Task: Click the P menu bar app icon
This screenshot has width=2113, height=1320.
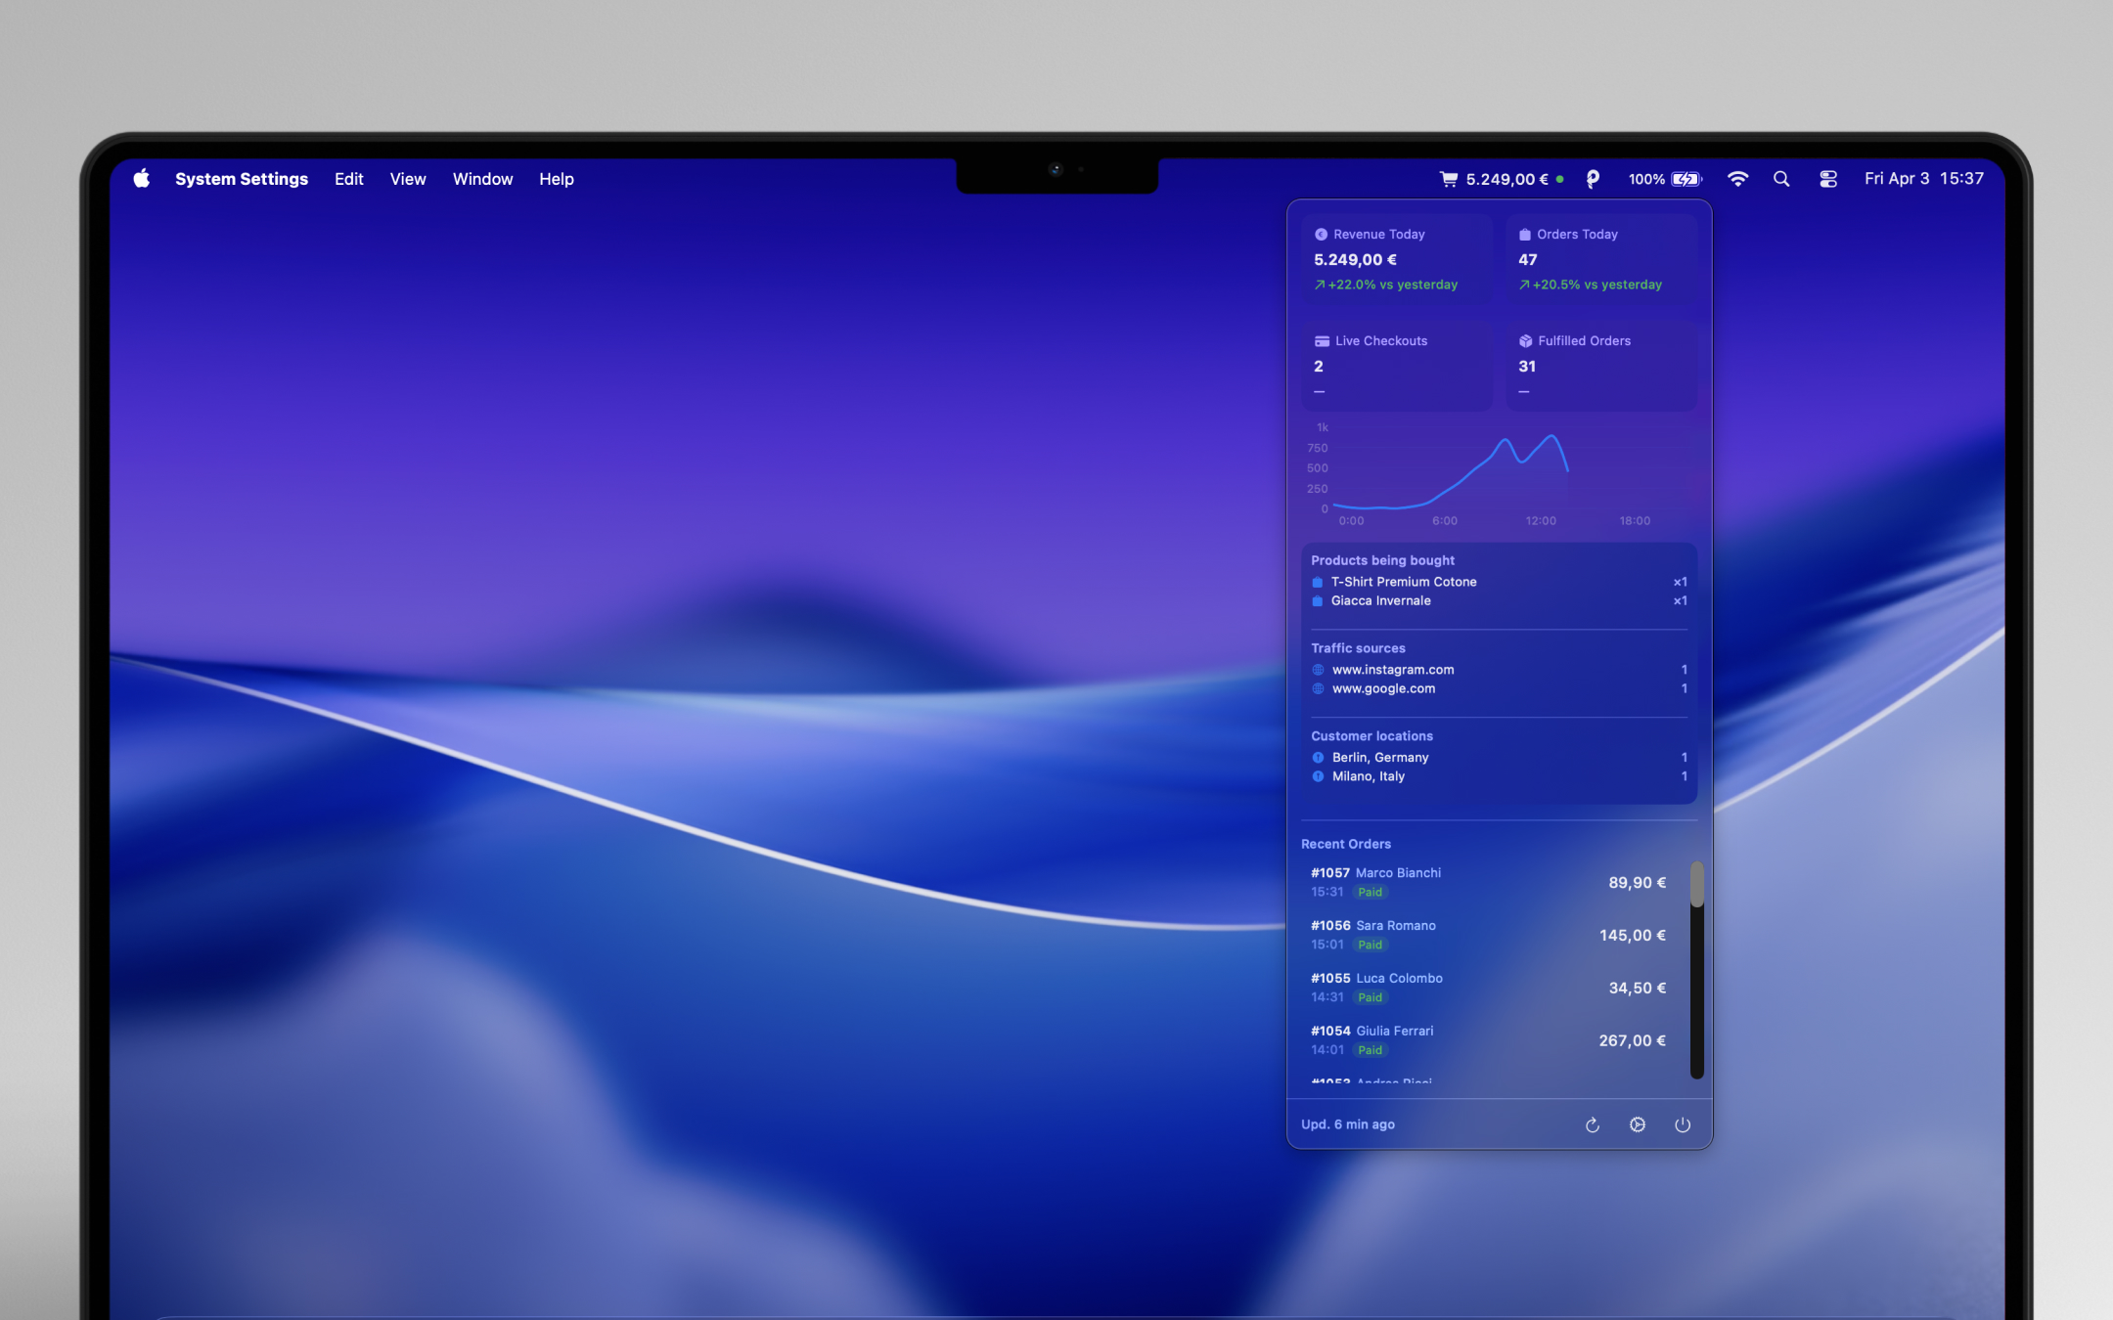Action: (1593, 179)
